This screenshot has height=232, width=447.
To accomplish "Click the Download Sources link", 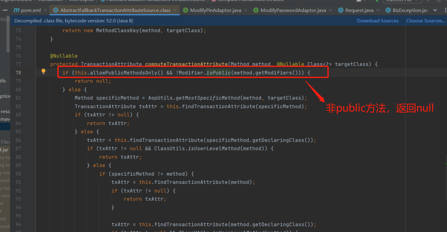I will [377, 21].
